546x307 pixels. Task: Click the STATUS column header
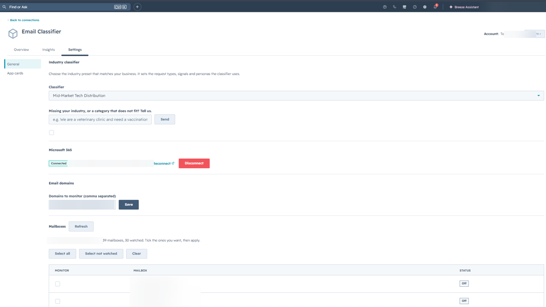click(465, 271)
